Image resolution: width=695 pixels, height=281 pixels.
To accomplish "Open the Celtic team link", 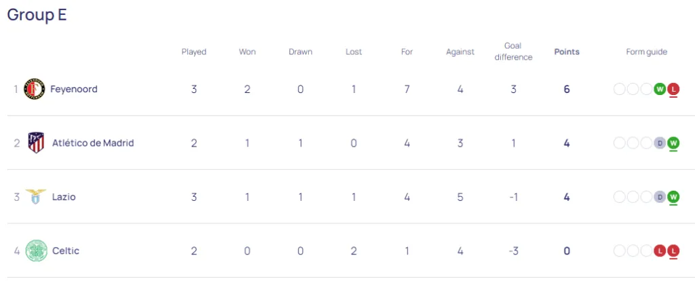I will click(66, 250).
